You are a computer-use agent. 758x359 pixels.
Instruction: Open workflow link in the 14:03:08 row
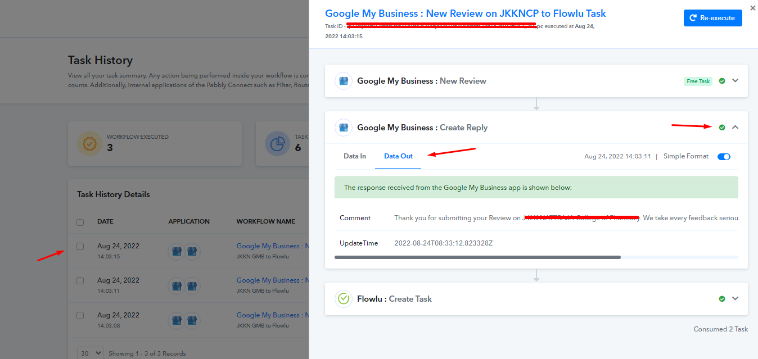(273, 315)
